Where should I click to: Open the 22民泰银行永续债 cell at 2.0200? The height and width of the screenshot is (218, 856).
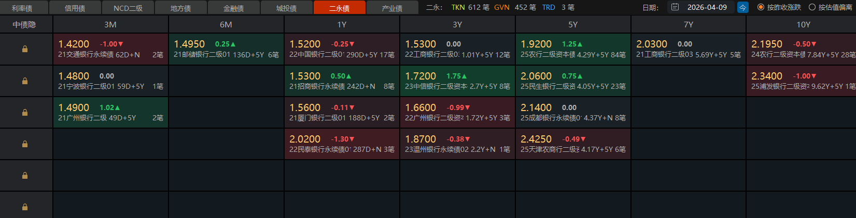click(x=342, y=144)
